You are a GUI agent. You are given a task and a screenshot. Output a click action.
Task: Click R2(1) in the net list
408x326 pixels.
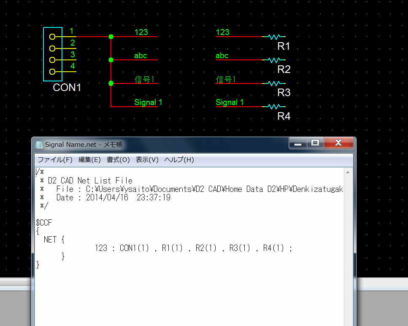tap(206, 248)
